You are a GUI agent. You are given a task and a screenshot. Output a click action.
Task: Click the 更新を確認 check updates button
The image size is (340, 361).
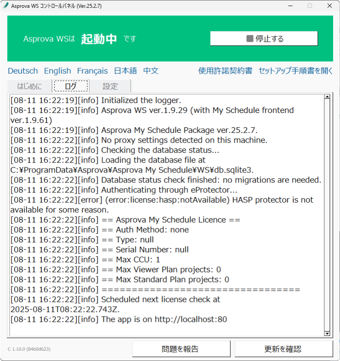(x=284, y=349)
